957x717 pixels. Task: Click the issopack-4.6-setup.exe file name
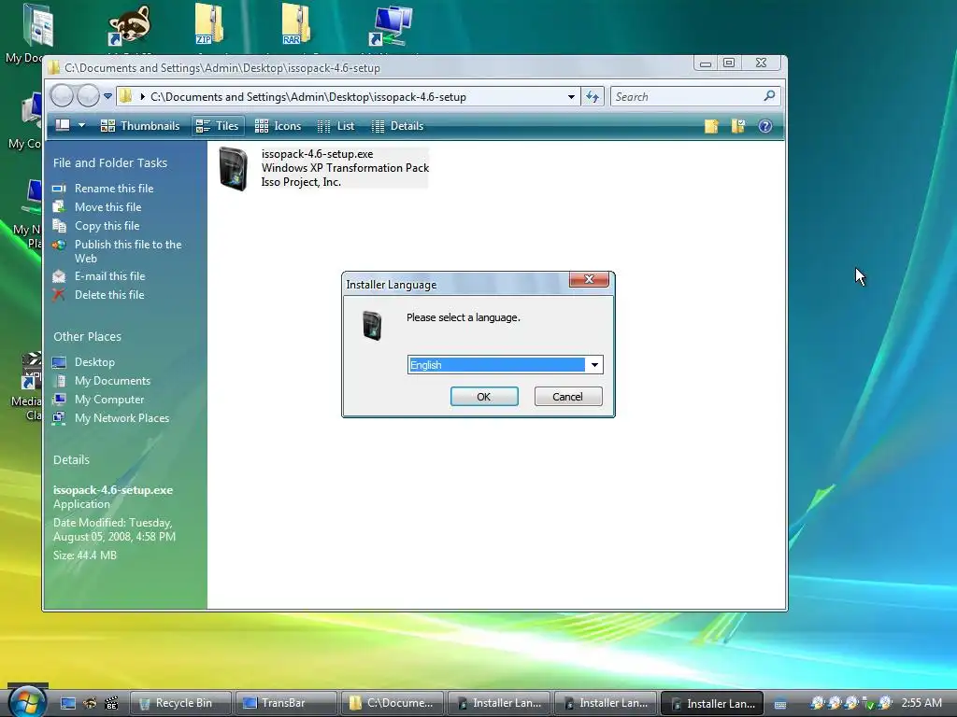[317, 154]
